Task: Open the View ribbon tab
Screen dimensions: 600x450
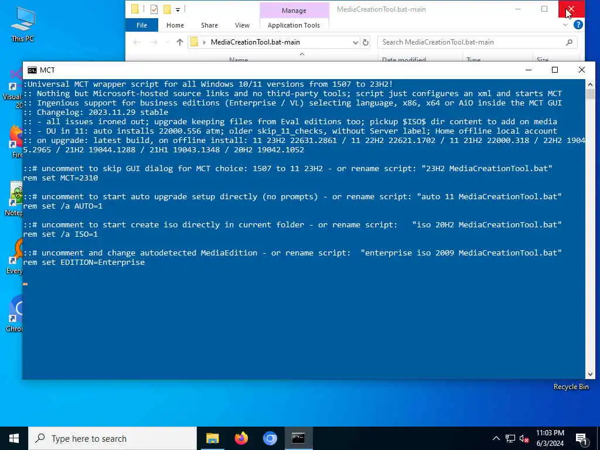Action: 242,25
